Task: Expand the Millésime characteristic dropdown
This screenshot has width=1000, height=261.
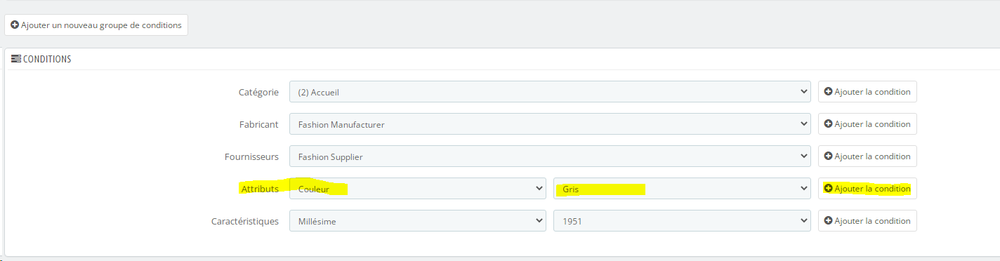Action: 418,221
